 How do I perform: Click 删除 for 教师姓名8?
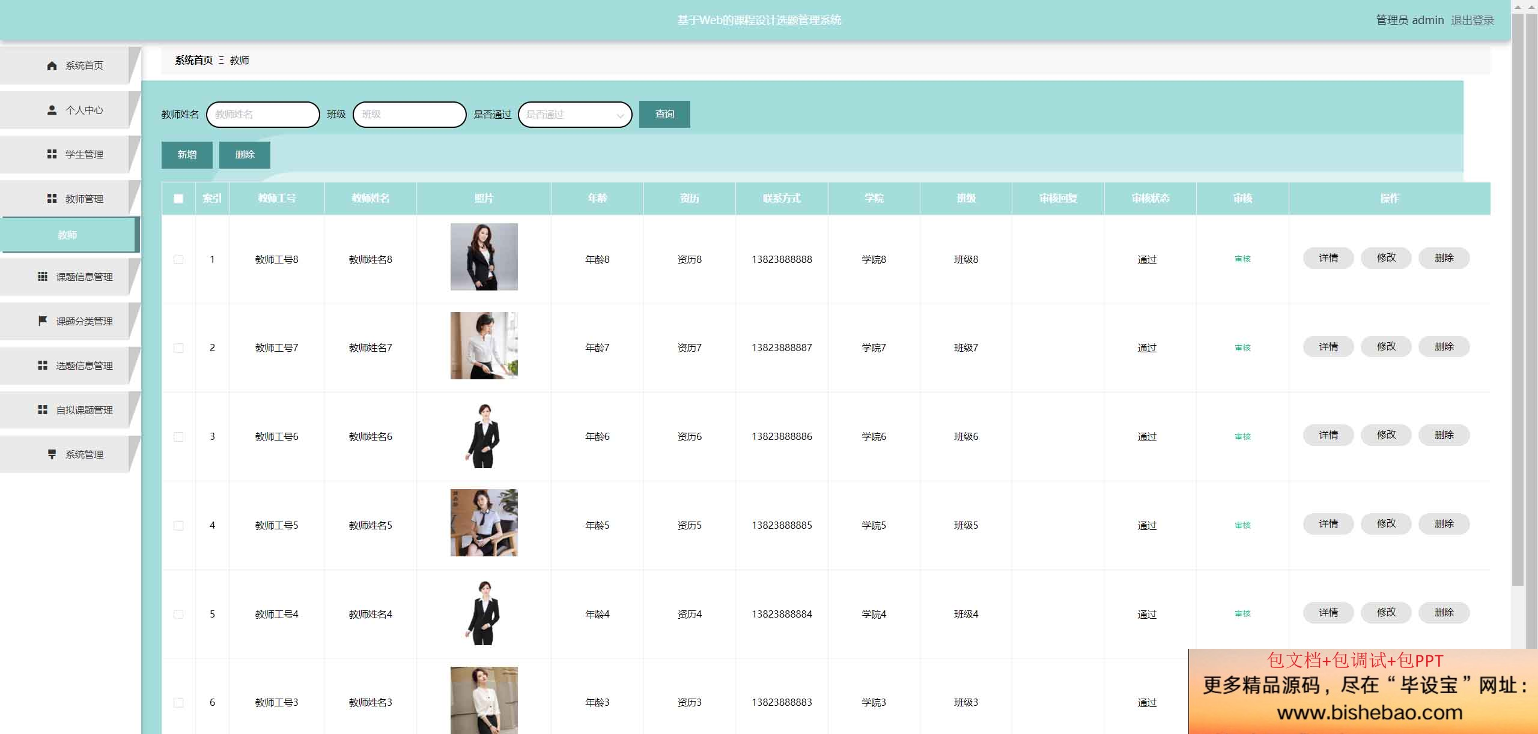pyautogui.click(x=1444, y=258)
